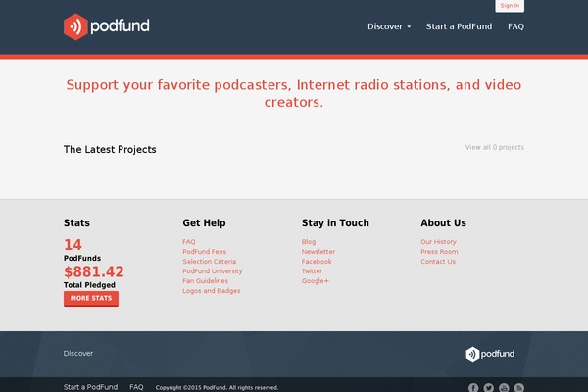Open the Google+ link
The height and width of the screenshot is (392, 588).
[x=315, y=280]
